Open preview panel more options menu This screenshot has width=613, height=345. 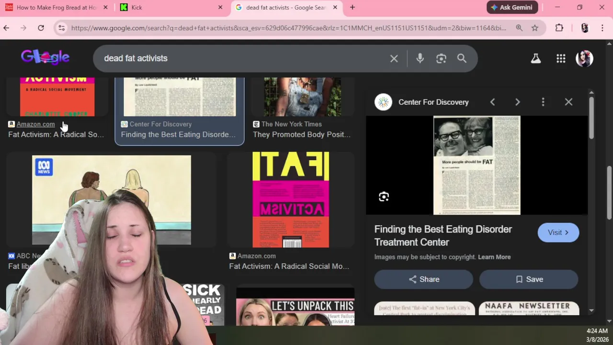coord(543,102)
